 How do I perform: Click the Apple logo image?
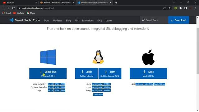click(148, 57)
